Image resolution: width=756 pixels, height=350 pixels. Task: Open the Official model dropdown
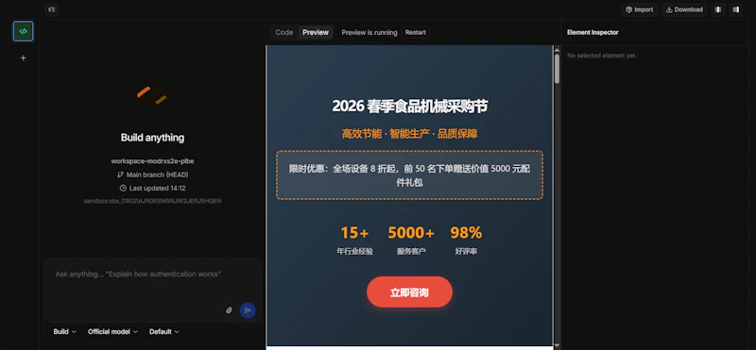click(x=112, y=332)
